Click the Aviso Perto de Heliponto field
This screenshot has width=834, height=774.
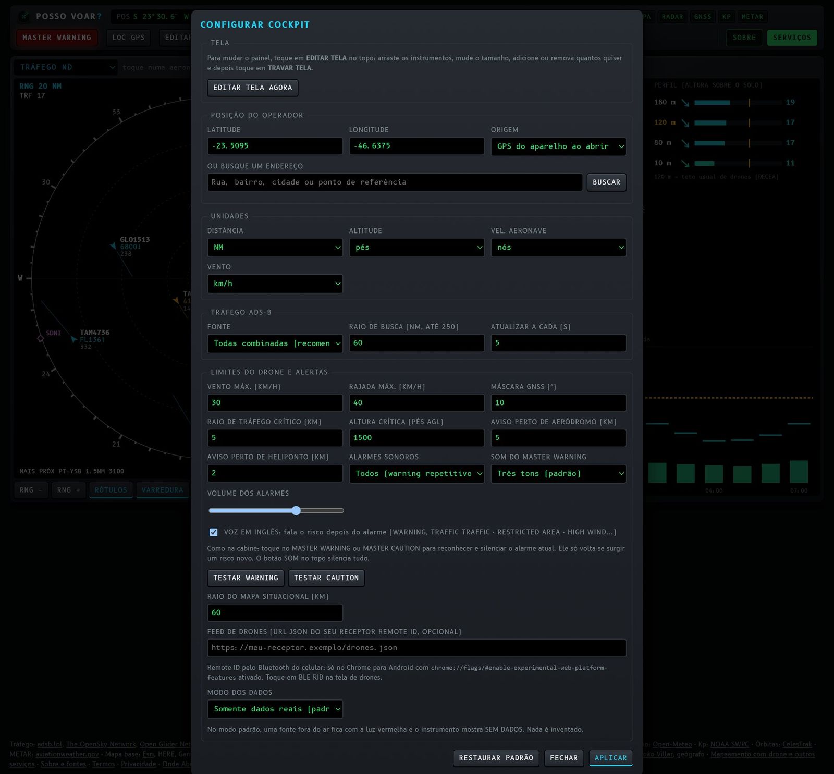(x=275, y=473)
